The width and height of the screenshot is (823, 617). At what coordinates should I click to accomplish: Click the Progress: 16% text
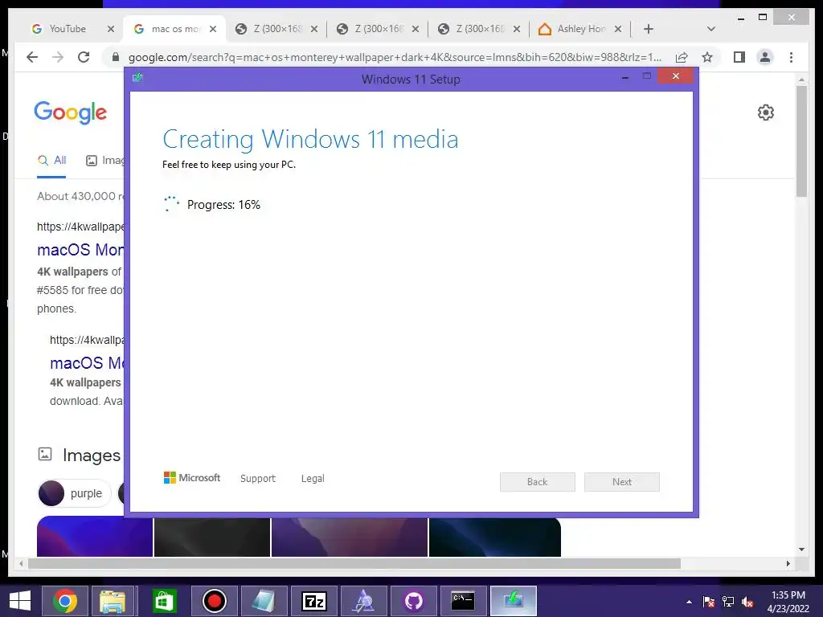223,205
